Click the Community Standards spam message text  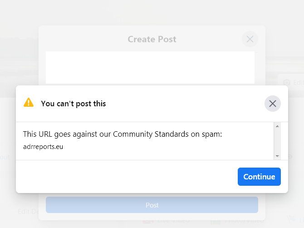[123, 134]
